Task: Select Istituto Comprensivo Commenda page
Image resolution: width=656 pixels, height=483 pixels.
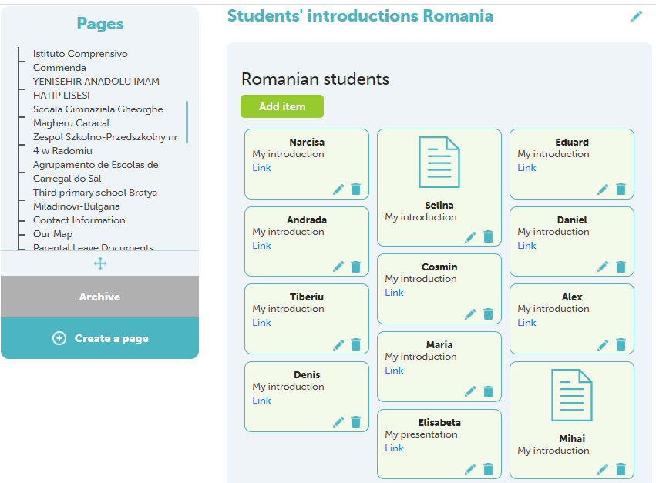Action: [x=80, y=61]
